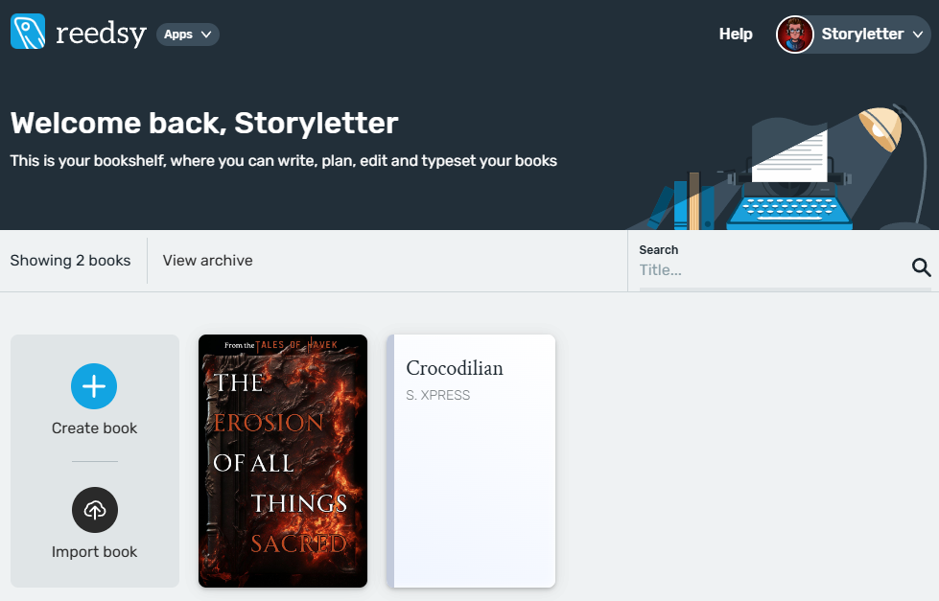
Task: Select the Showing 2 books section
Action: pyautogui.click(x=70, y=260)
